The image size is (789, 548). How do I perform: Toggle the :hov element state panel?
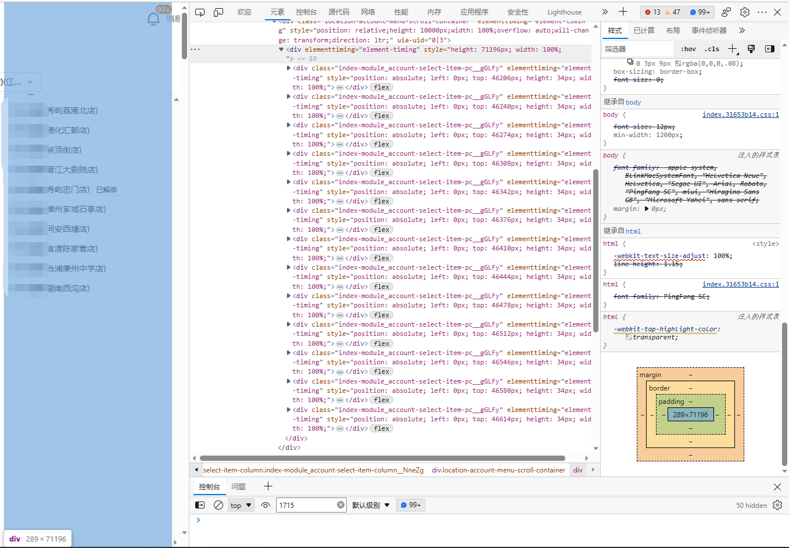click(x=688, y=49)
